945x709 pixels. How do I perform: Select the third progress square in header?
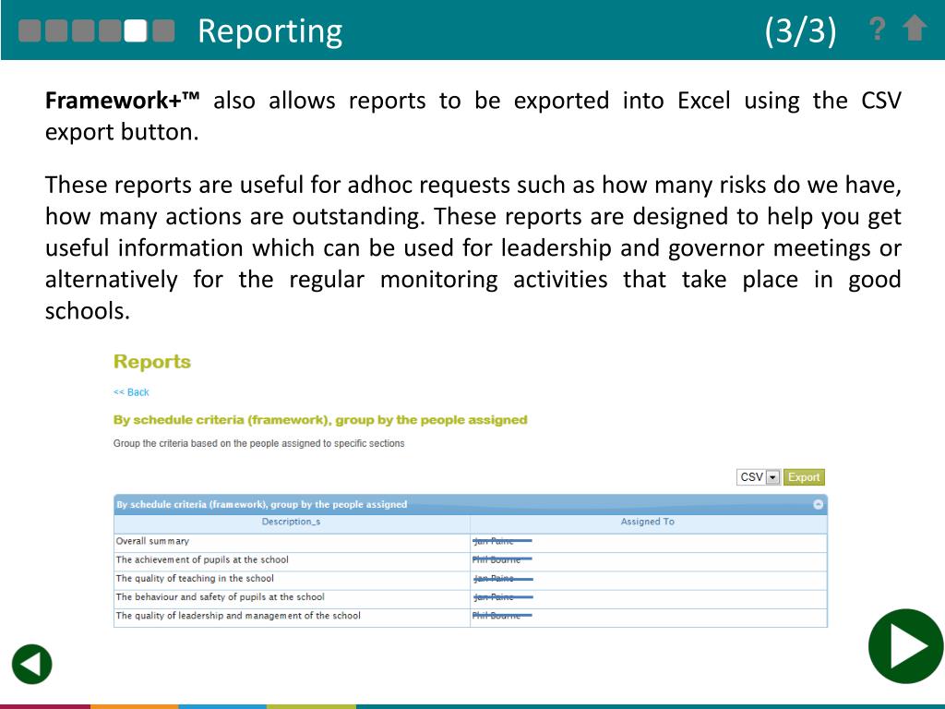[x=82, y=30]
